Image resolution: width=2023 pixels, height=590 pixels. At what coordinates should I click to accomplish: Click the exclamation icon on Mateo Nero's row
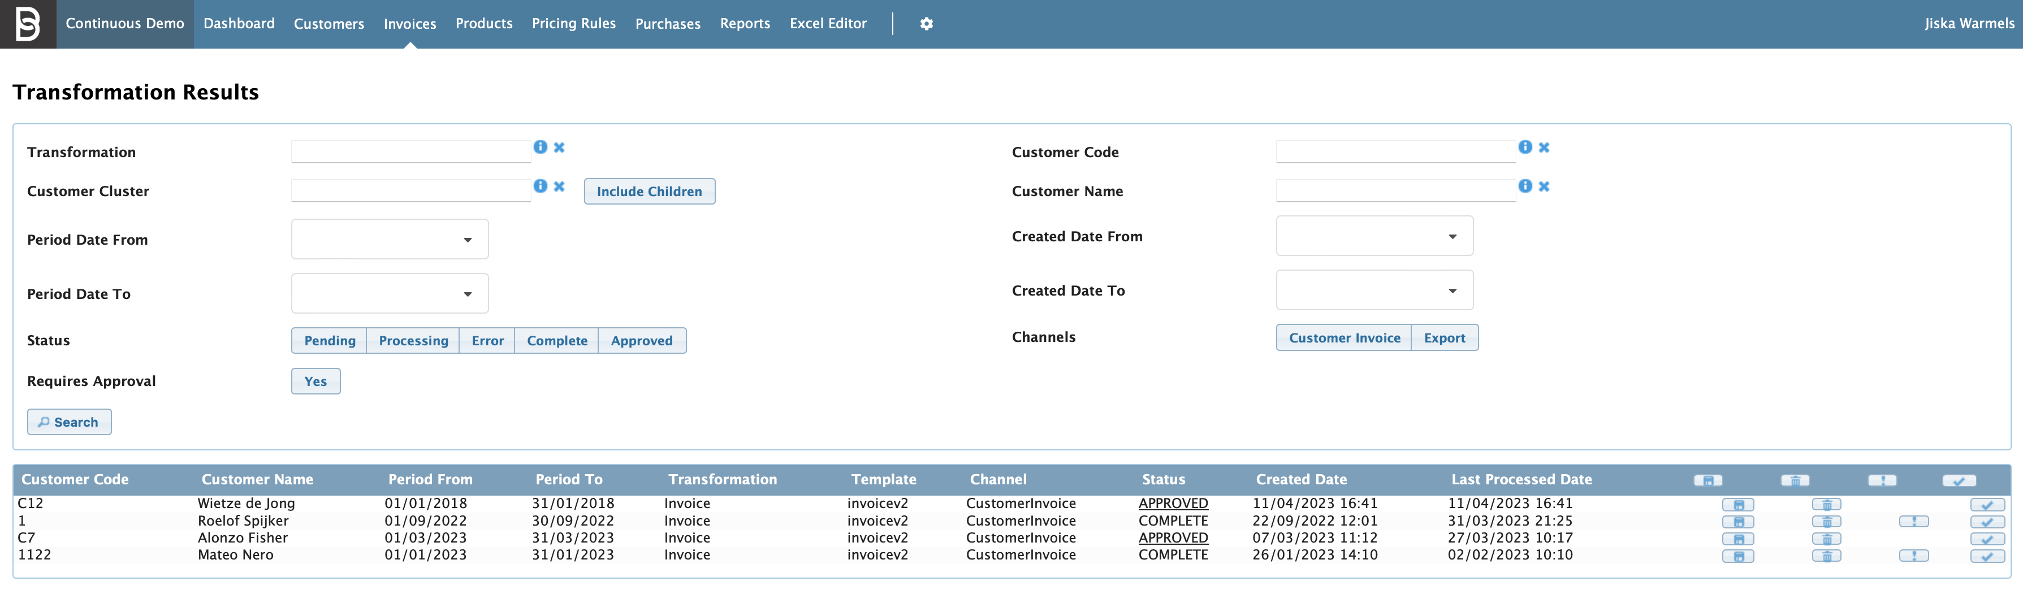[1914, 556]
